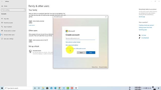Click the Get help link
Image resolution: width=161 pixels, height=90 pixels.
coord(144,35)
